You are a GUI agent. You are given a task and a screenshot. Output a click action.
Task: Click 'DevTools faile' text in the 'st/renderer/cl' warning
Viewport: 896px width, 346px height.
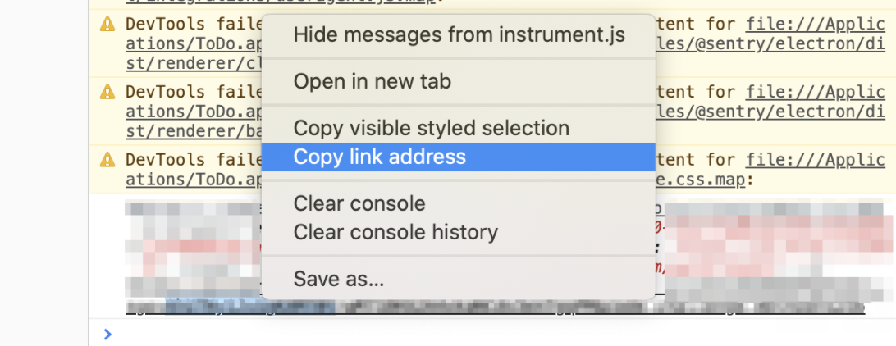coord(193,25)
